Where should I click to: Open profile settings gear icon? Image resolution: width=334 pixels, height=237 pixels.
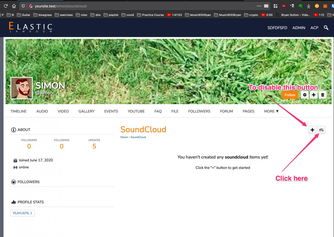tap(305, 95)
